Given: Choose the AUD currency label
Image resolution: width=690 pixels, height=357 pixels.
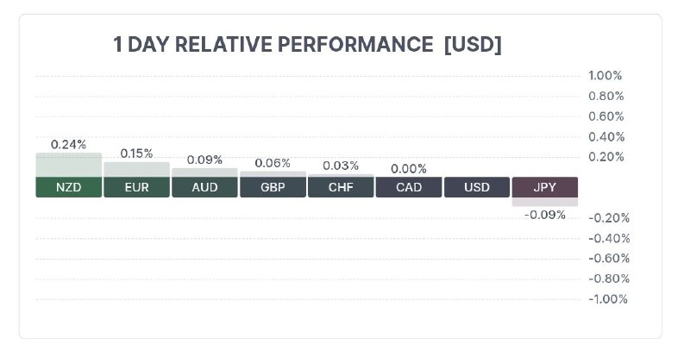Looking at the screenshot, I should (204, 187).
